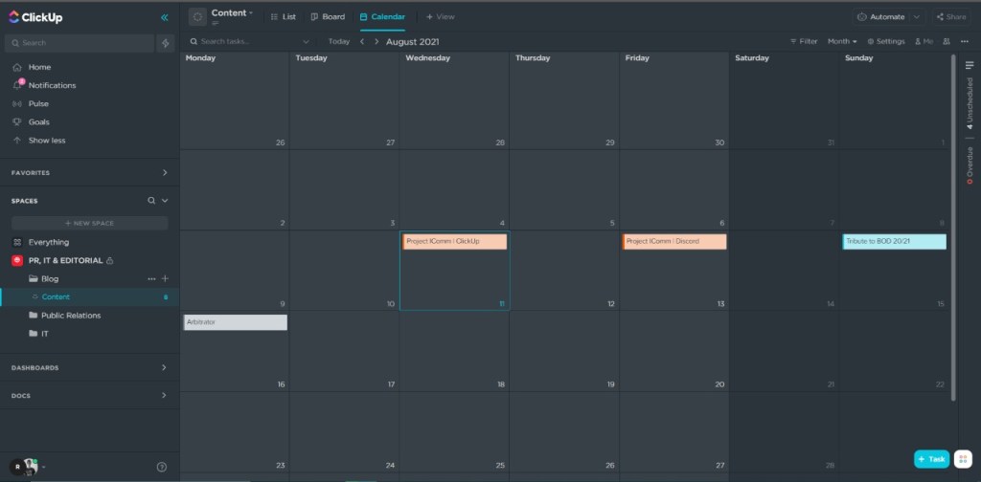Click the search icon in Spaces header
This screenshot has height=482, width=981.
coord(150,201)
